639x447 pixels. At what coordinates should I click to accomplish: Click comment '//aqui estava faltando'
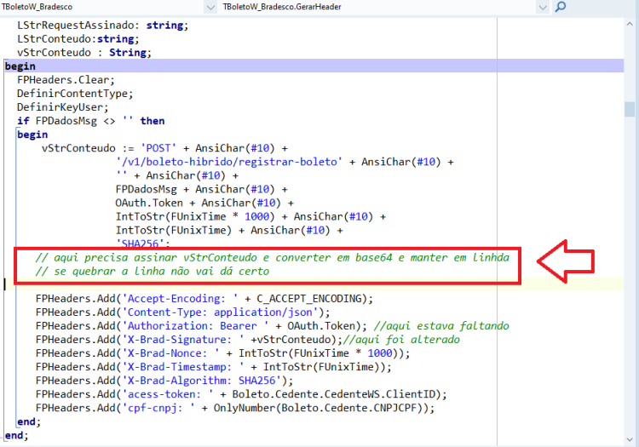[441, 326]
